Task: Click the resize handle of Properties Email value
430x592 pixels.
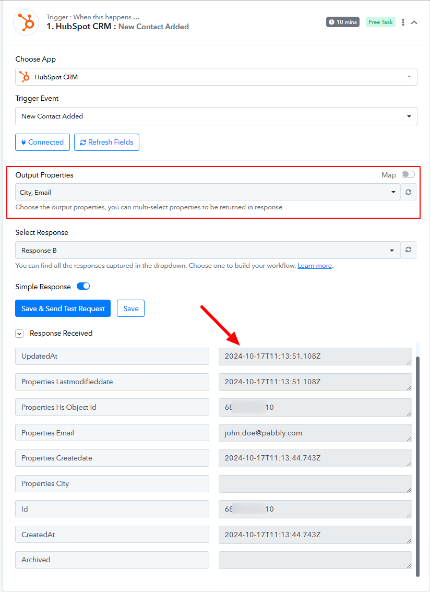Action: 409,439
